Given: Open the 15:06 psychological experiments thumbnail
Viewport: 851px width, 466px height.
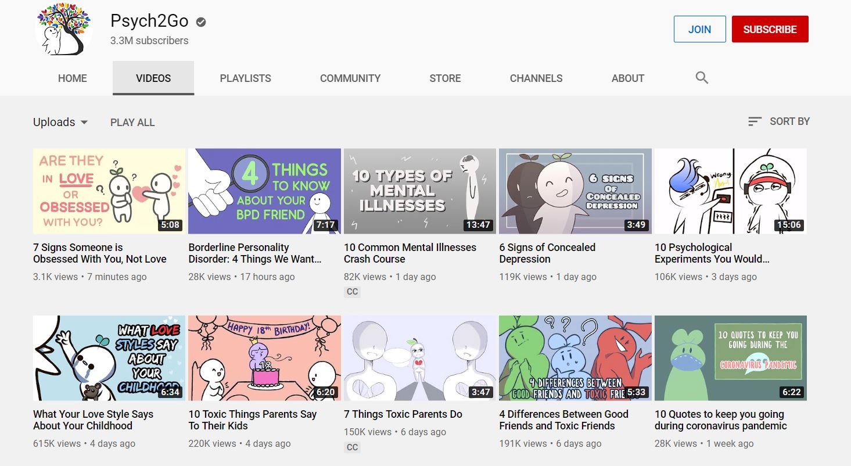Looking at the screenshot, I should click(x=731, y=191).
